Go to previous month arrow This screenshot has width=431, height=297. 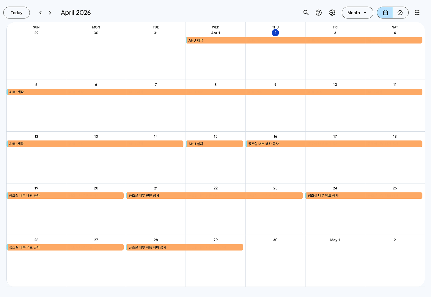(40, 12)
